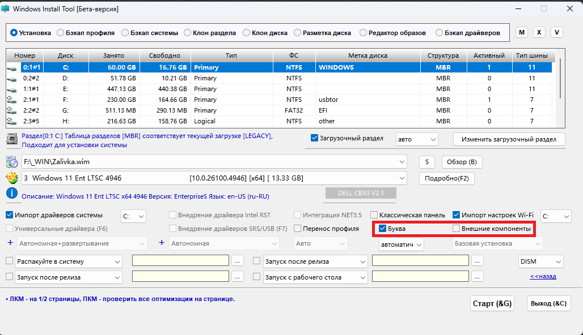Click the V button

(556, 32)
